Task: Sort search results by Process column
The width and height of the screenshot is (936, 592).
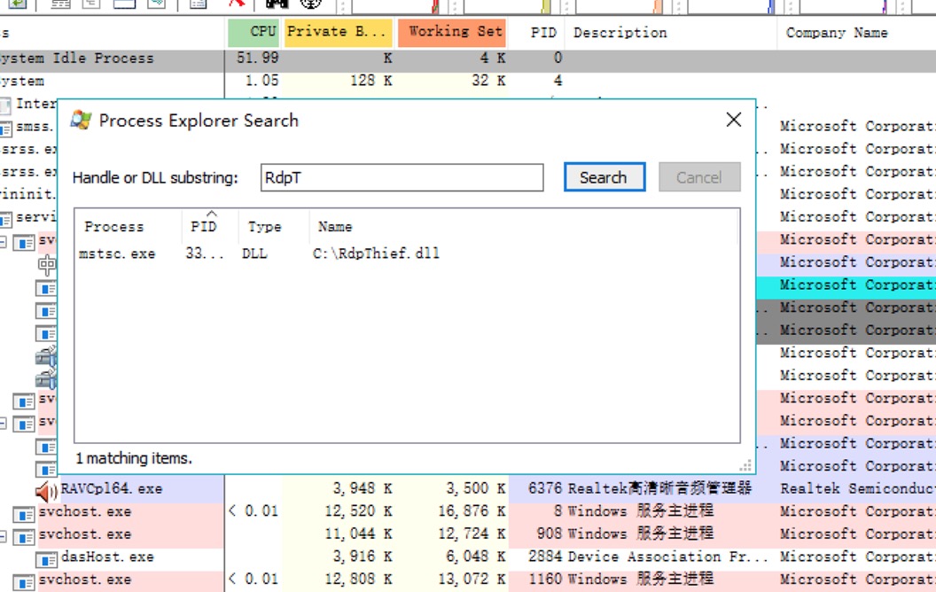Action: 114,227
